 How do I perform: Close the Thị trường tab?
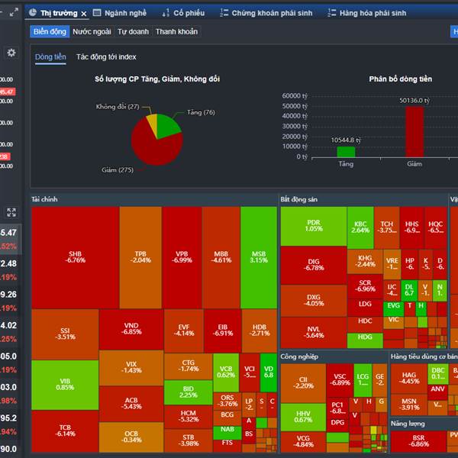point(84,14)
